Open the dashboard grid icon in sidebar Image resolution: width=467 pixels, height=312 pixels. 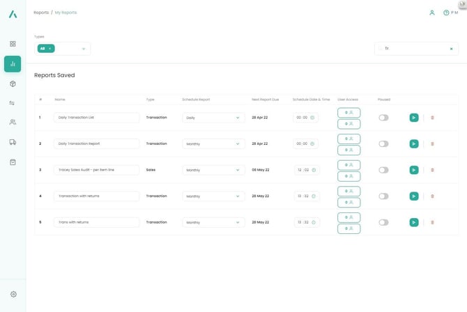click(x=13, y=44)
